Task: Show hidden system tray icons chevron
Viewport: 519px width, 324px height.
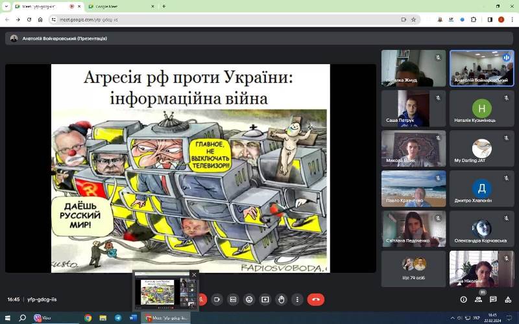Action: click(x=452, y=318)
